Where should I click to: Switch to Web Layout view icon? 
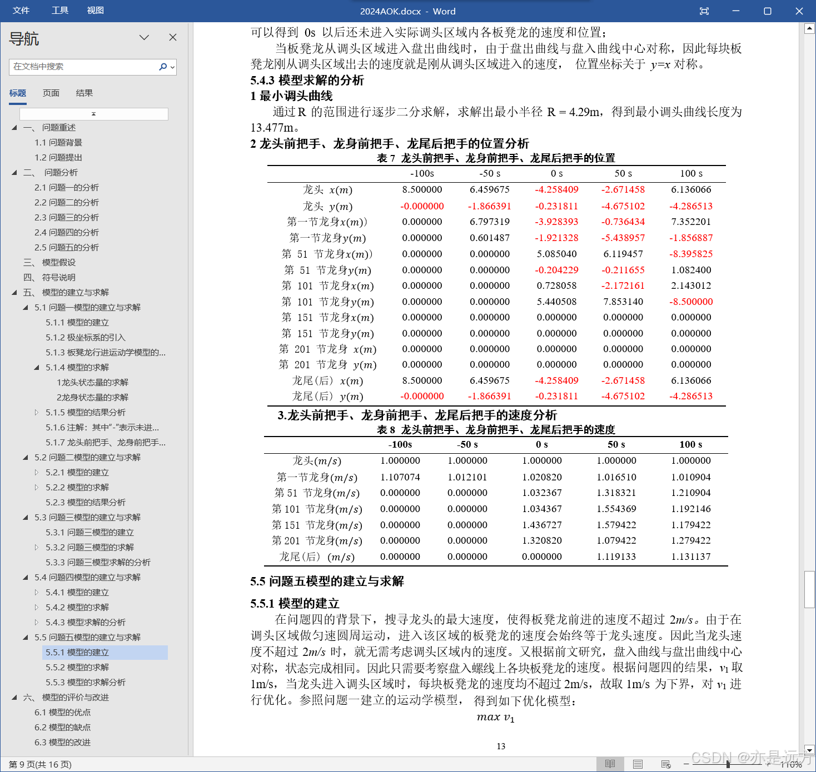point(666,764)
